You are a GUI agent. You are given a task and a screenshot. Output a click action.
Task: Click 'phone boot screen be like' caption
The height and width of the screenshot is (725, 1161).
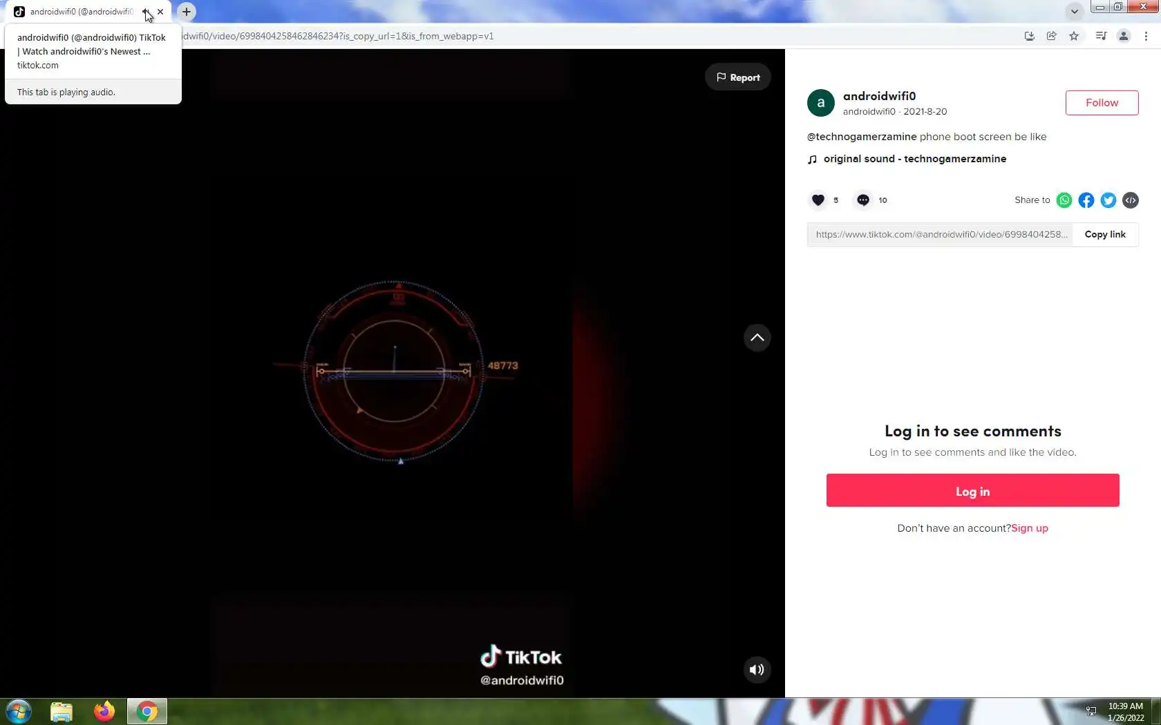coord(983,137)
